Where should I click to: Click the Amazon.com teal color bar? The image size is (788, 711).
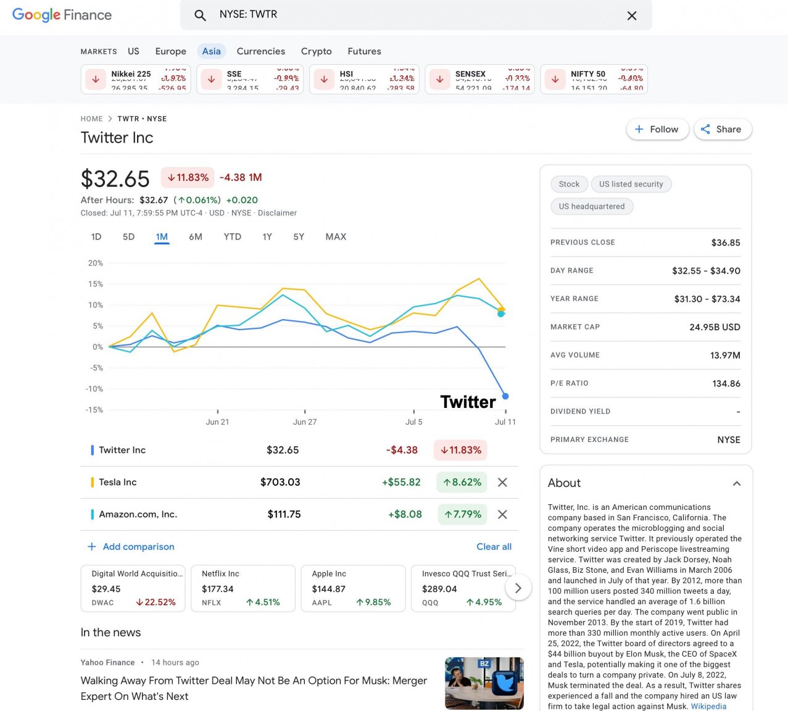click(92, 514)
